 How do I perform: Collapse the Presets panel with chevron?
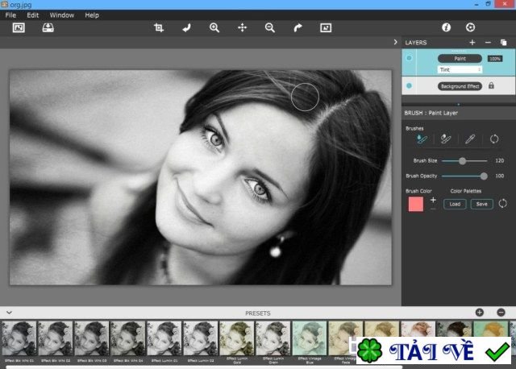[x=8, y=312]
